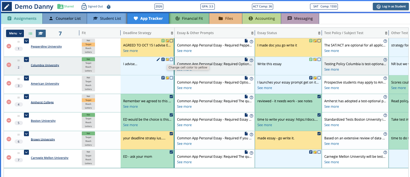Screen dimensions: 410x177
Task: Uncheck the box in Brown Essay Status cell
Action: (319, 134)
